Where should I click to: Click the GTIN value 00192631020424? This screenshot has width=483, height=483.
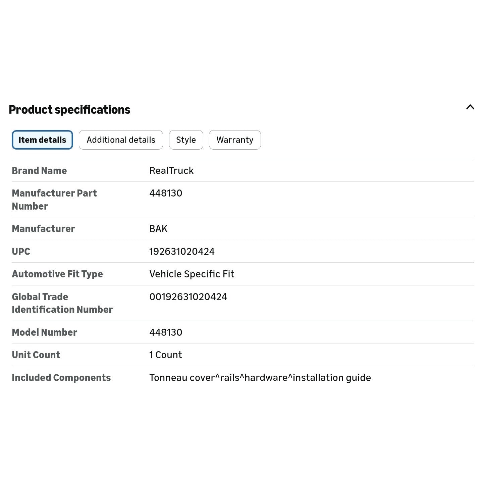click(x=188, y=297)
